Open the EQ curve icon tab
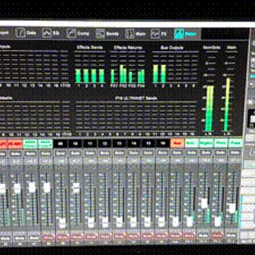The width and height of the screenshot is (255, 255). pyautogui.click(x=46, y=33)
